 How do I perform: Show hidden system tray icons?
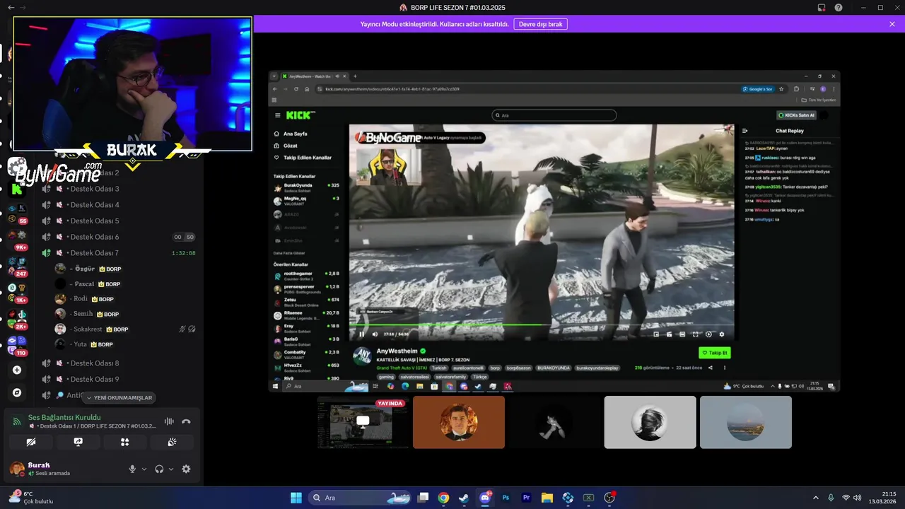(815, 498)
